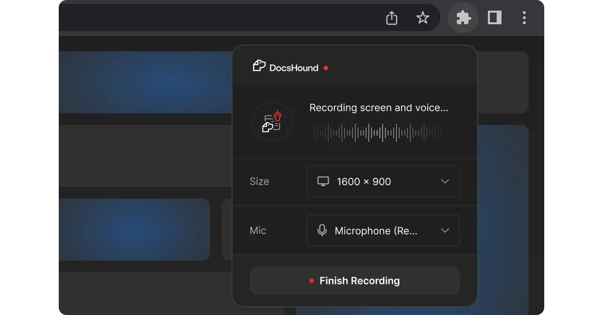Click the circular recording status icon
Screen dimensions: 602x315
272,122
